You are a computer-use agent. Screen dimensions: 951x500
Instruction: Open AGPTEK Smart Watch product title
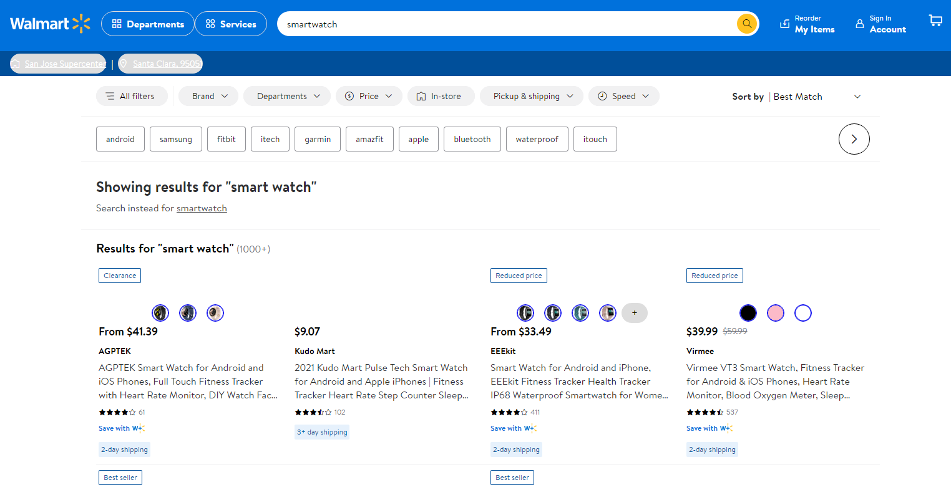click(188, 382)
